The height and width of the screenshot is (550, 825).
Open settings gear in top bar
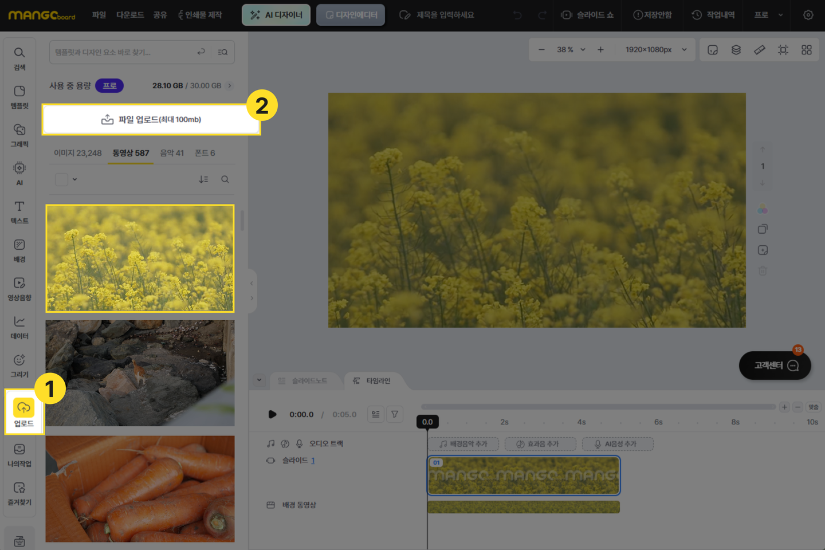(x=808, y=15)
